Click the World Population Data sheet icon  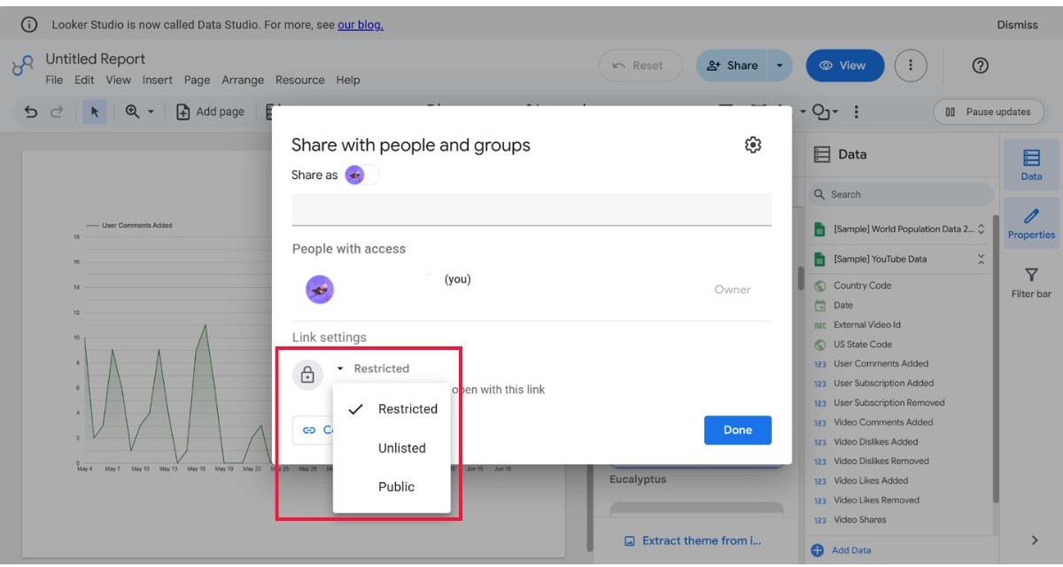[819, 229]
